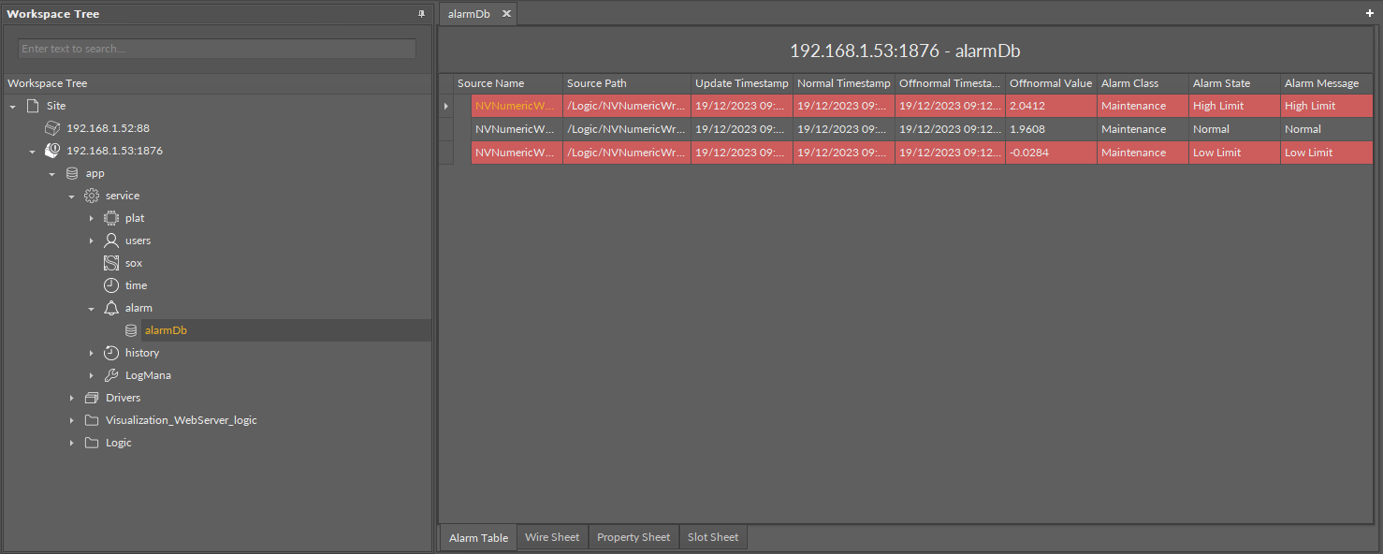The height and width of the screenshot is (554, 1383).
Task: Toggle the pin on the Workspace Tree panel
Action: pyautogui.click(x=419, y=13)
